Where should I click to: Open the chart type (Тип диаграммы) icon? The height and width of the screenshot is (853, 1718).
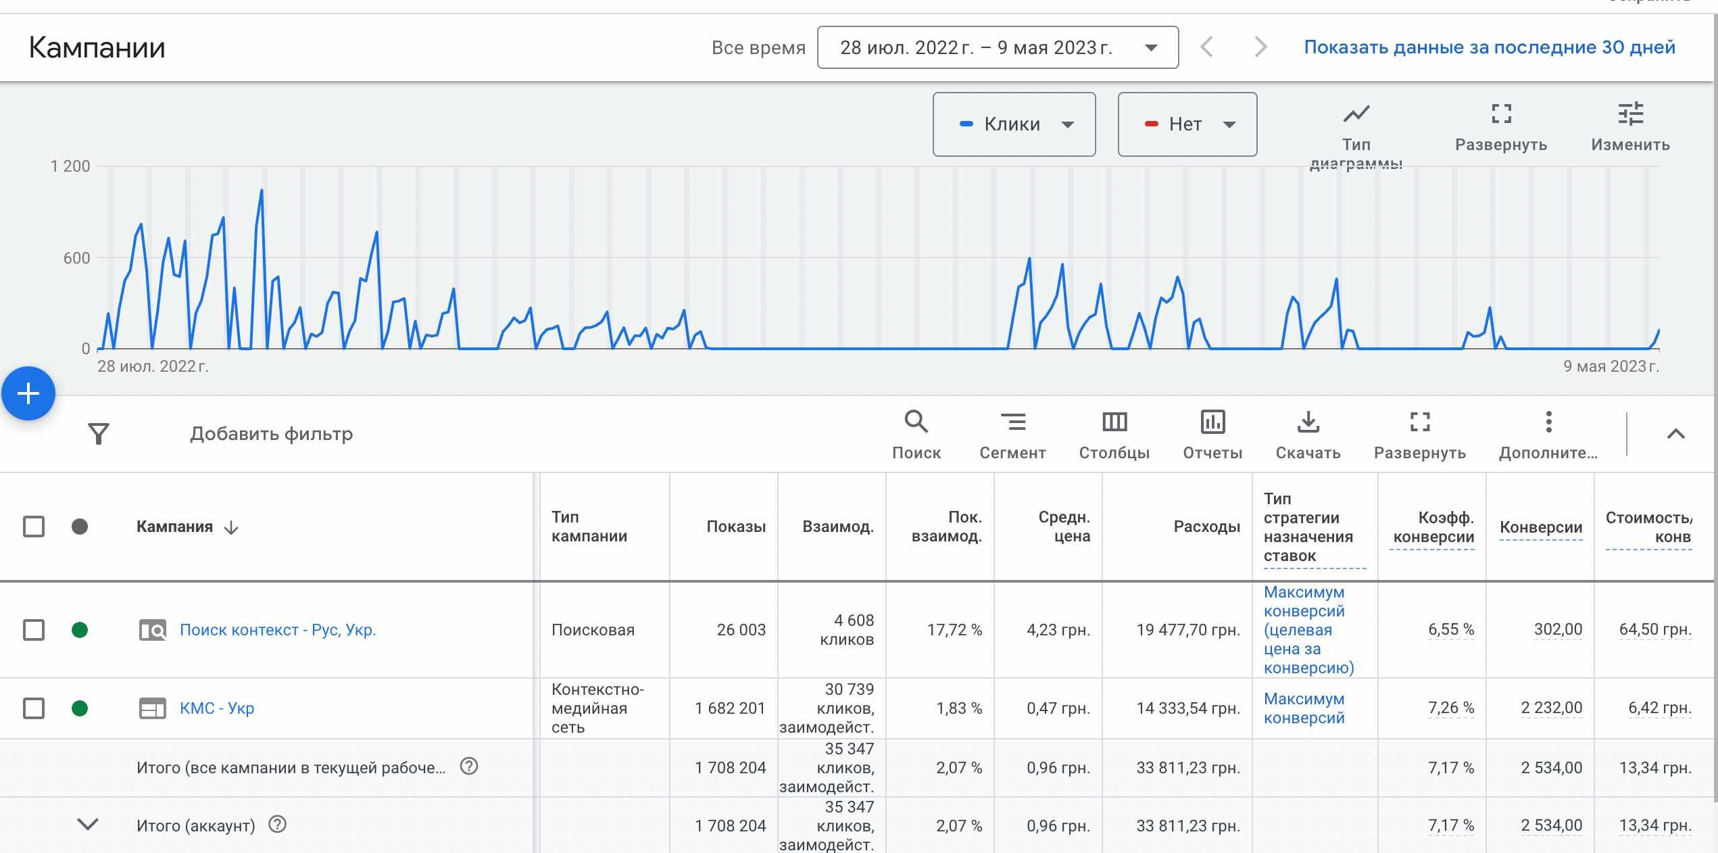[1356, 114]
